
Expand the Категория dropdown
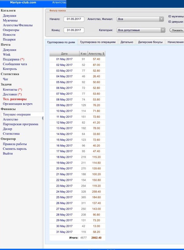click(x=141, y=30)
